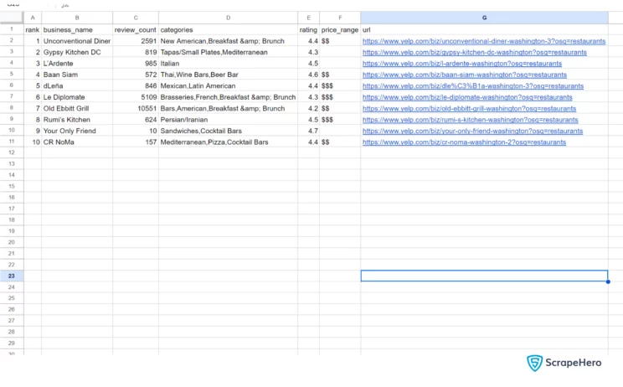Open the Gypsy Kitchen DC Yelp link
623x387 pixels.
[x=475, y=52]
